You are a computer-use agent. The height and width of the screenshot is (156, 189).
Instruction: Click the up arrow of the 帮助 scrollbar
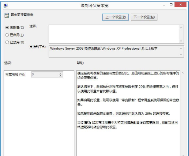pyautogui.click(x=183, y=73)
